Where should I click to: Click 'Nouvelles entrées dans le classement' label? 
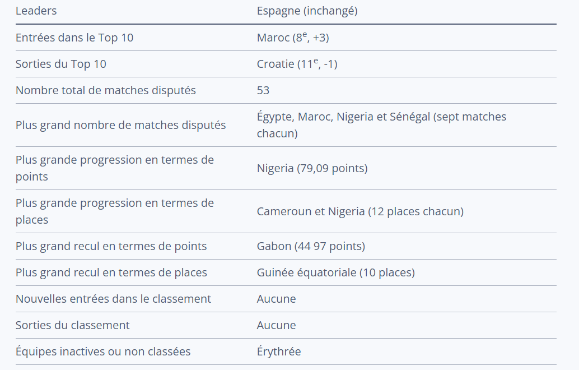(x=114, y=299)
